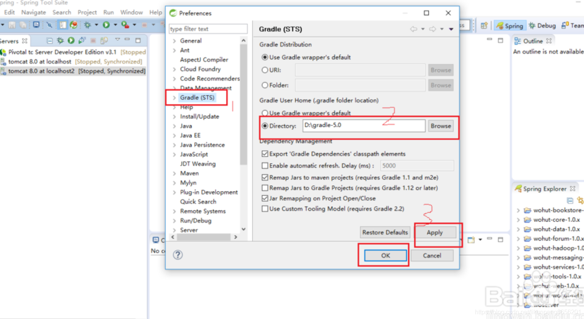Click the Directory path field D:\gradle-5.0
584x319 pixels.
[x=364, y=125]
